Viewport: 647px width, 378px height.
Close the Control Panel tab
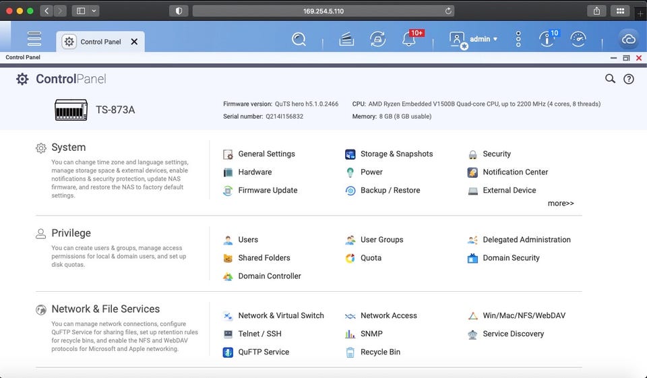pyautogui.click(x=134, y=42)
